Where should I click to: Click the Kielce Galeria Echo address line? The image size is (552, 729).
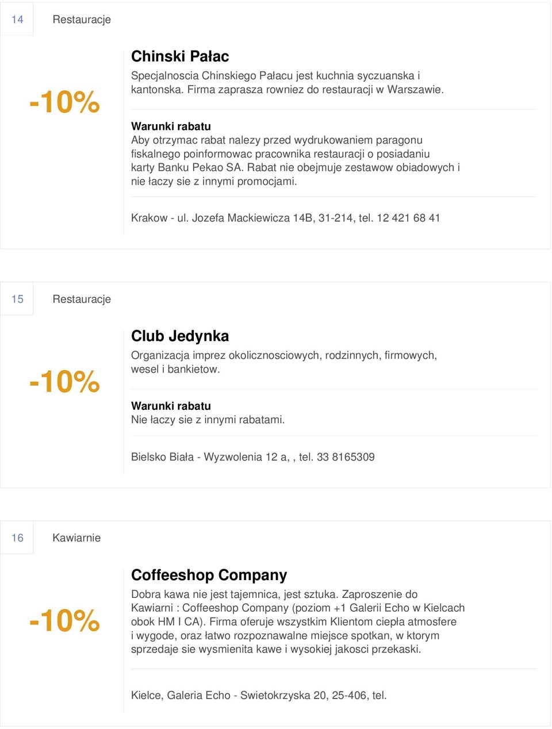259,695
